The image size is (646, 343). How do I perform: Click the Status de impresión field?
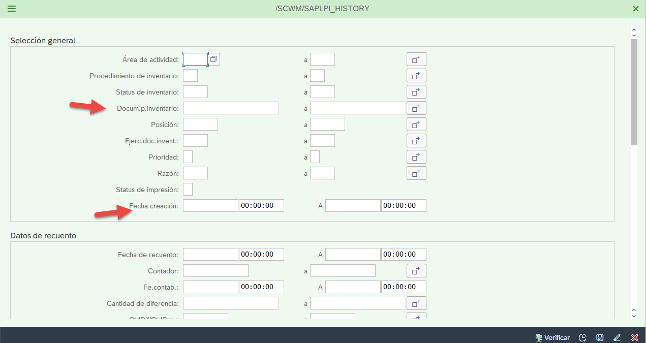[x=188, y=190]
